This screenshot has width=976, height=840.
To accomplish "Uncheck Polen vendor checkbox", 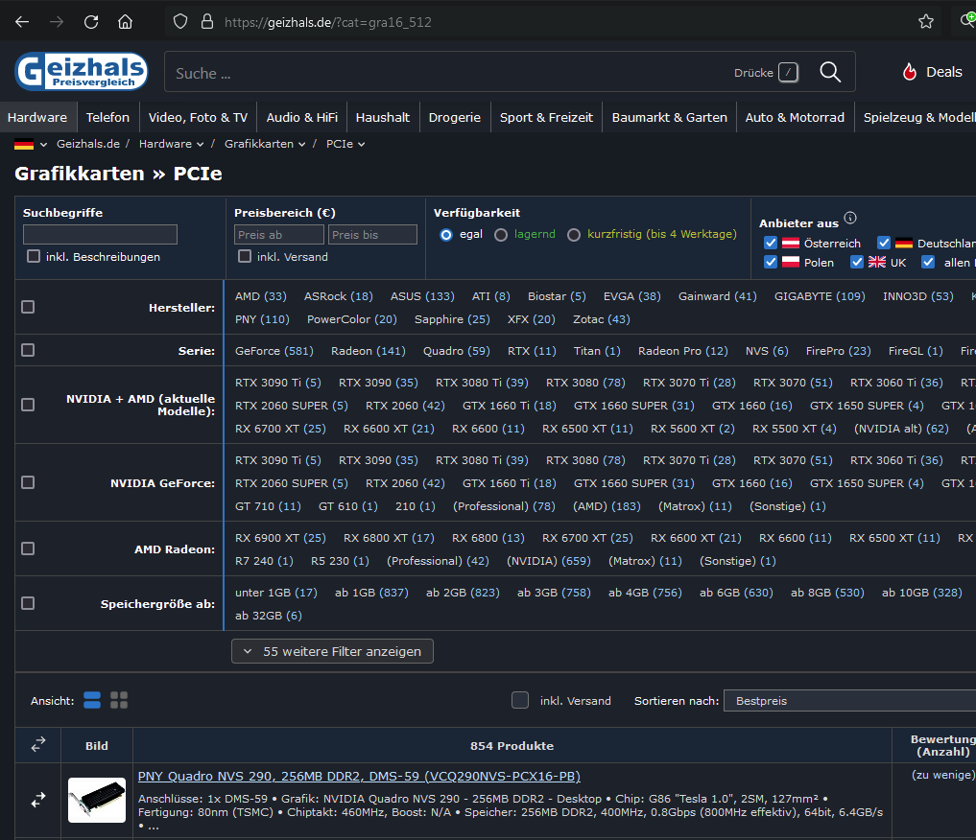I will click(x=771, y=262).
